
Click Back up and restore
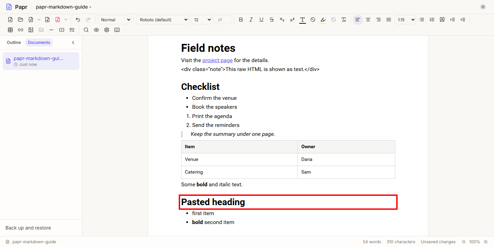(28, 228)
